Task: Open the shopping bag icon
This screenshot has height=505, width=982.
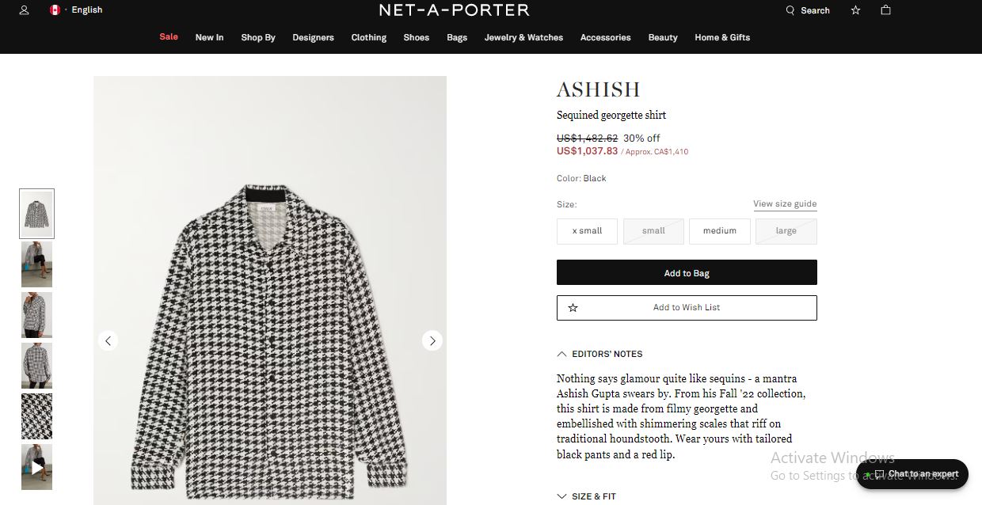Action: 885,10
